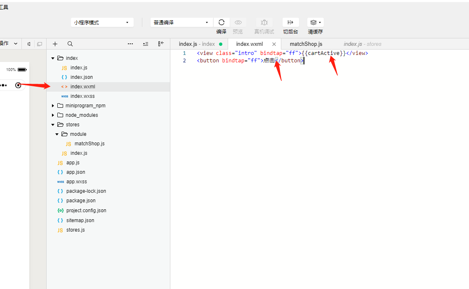Click the simulator capsule menu dots
469x289 pixels.
[x=4, y=85]
